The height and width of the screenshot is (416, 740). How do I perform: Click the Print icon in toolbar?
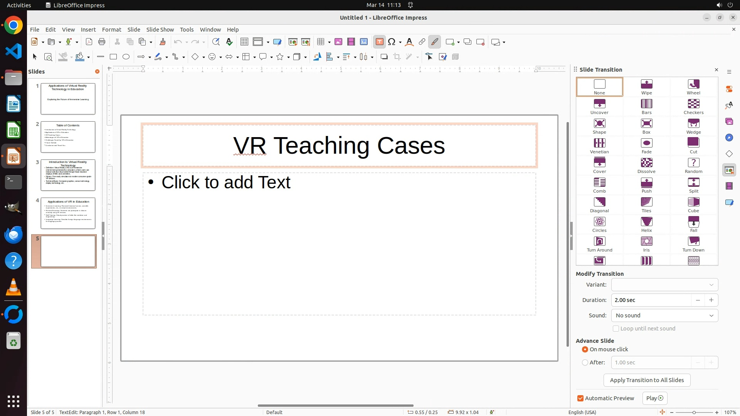102,42
